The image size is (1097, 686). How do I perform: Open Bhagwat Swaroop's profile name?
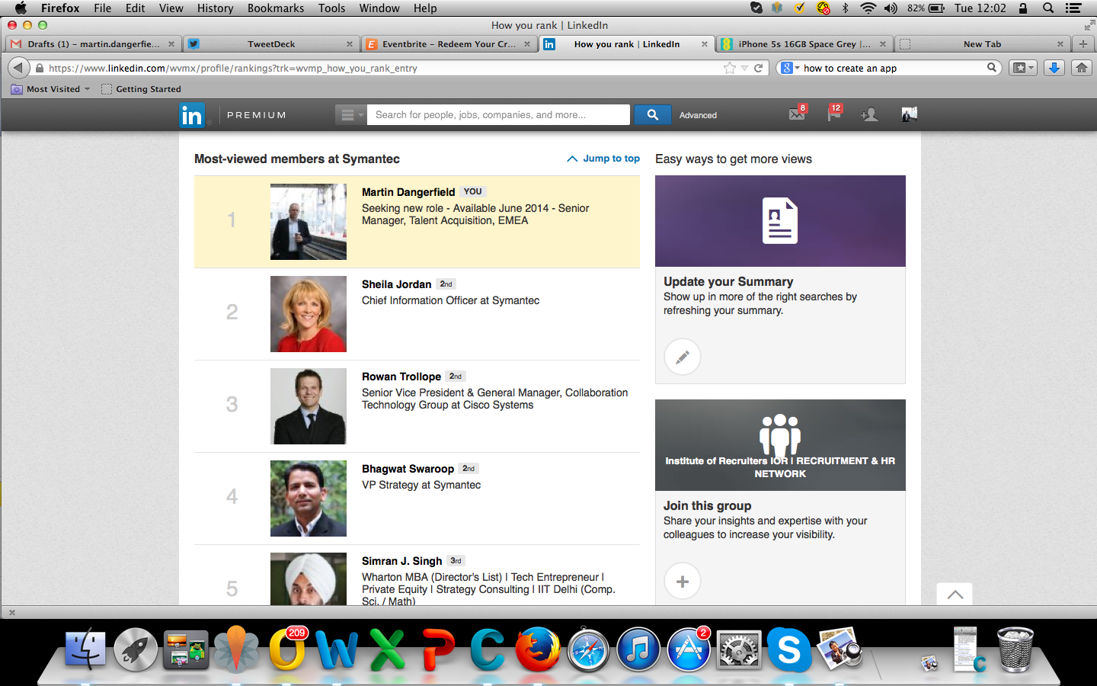408,469
